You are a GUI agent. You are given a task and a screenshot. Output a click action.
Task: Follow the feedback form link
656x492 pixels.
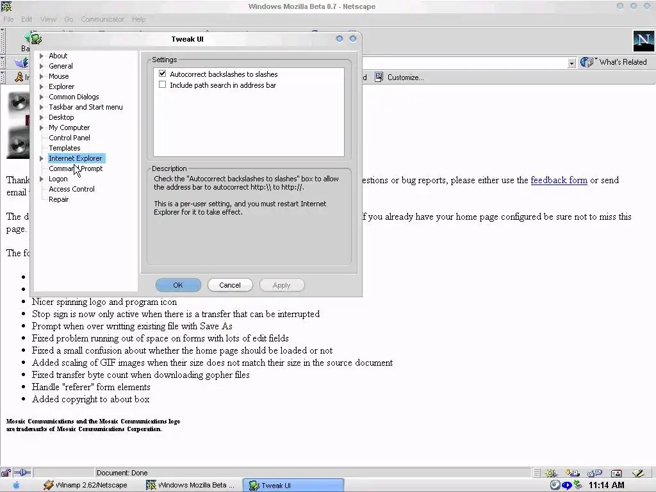point(559,180)
